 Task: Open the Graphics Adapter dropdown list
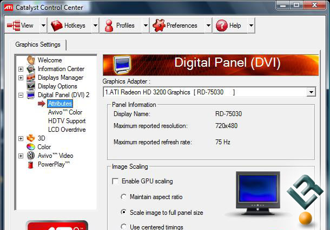pos(311,92)
